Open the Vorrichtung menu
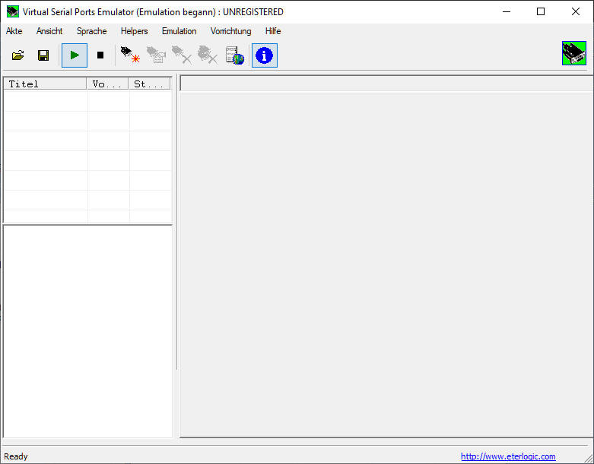Viewport: 594px width, 464px height. [x=230, y=31]
